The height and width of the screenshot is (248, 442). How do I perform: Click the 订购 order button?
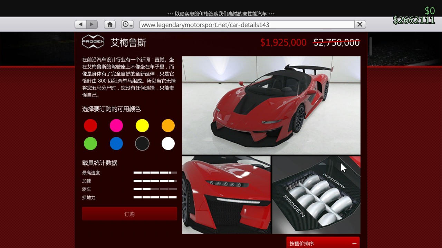129,214
